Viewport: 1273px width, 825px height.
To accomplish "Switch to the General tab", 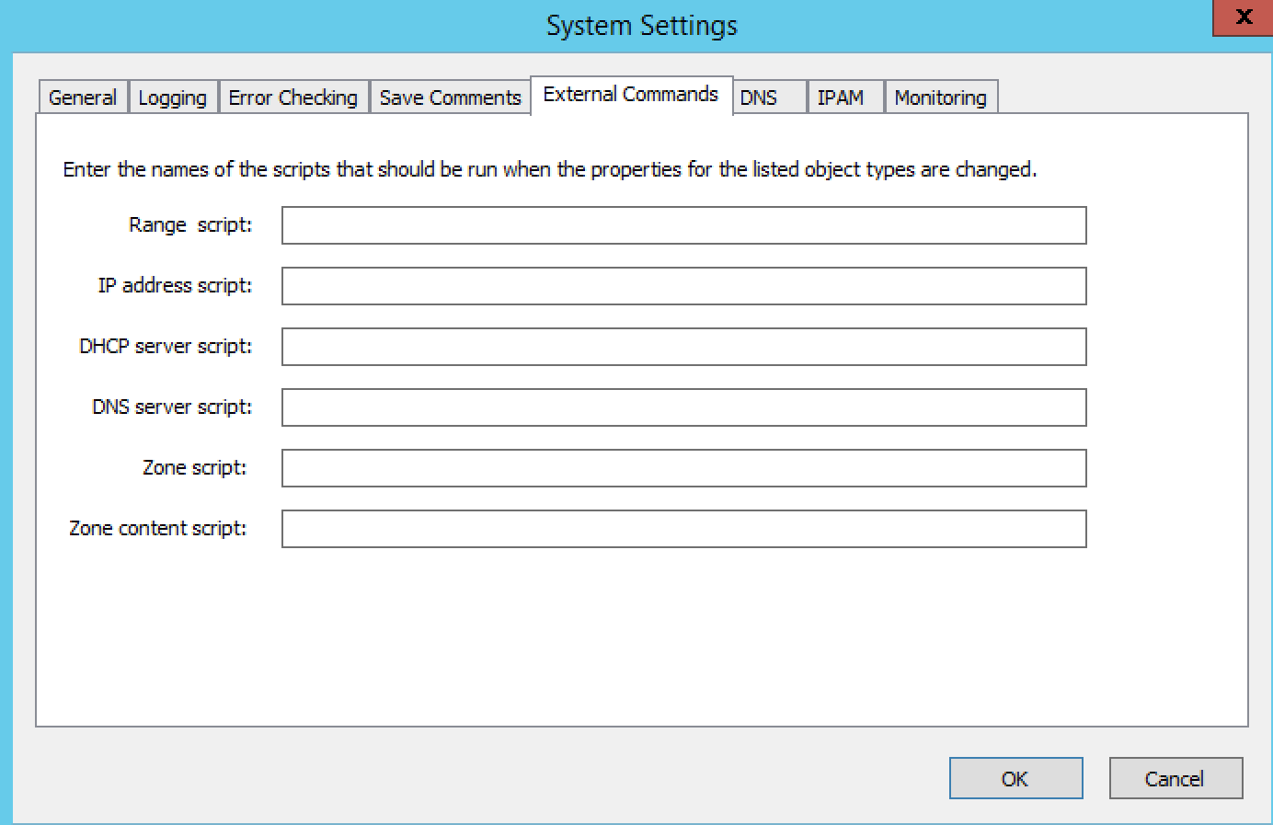I will click(83, 97).
